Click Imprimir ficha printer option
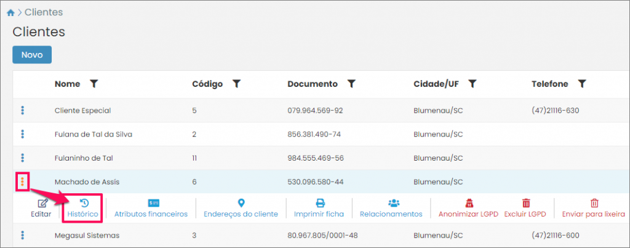The image size is (630, 248). [x=319, y=208]
